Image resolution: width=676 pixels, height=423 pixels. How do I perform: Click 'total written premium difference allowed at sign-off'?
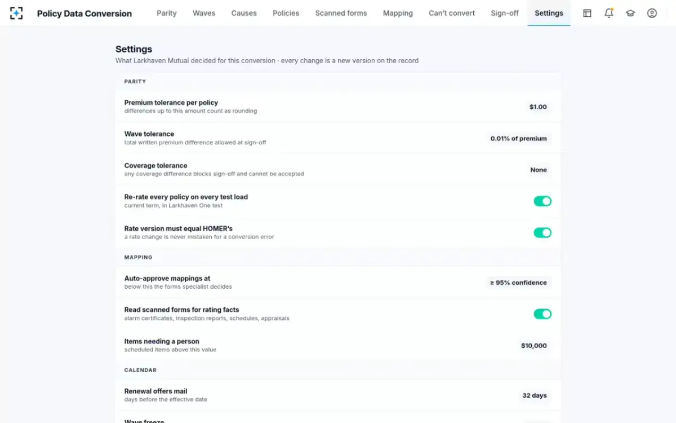point(195,143)
